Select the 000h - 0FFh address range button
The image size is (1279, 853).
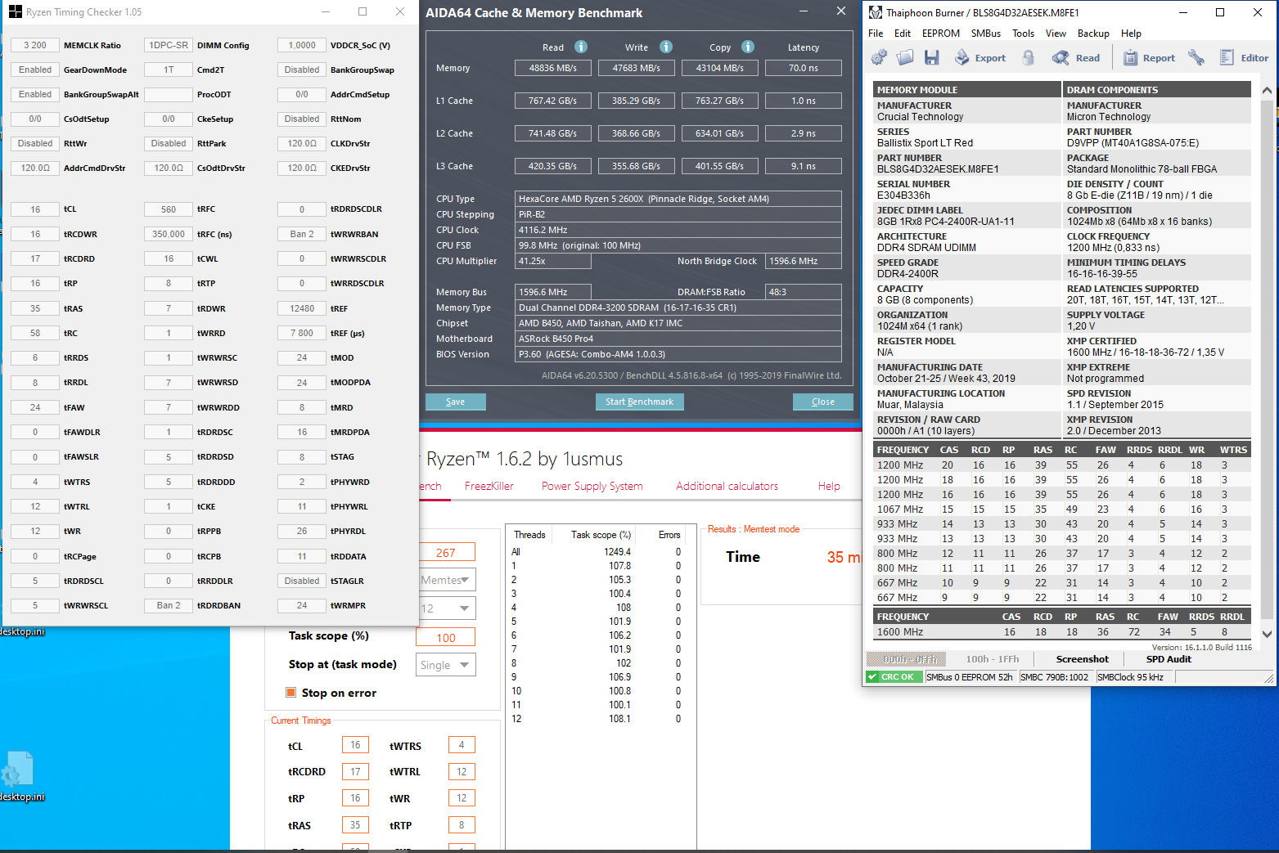pos(907,659)
